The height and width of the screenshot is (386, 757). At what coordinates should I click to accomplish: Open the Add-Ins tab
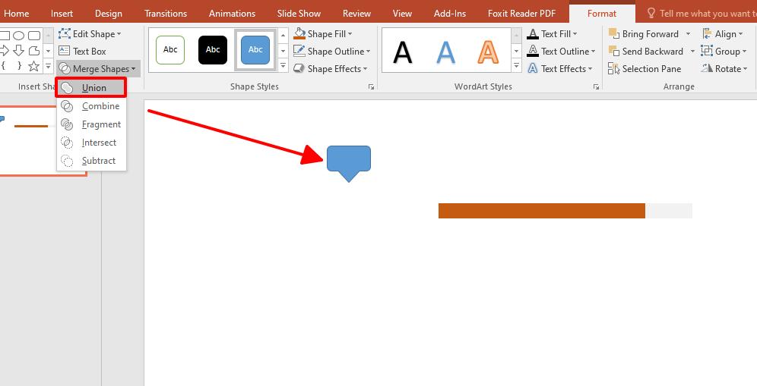(x=450, y=14)
